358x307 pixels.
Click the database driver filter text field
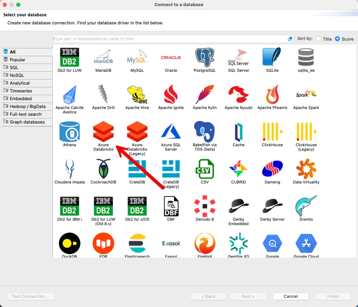click(x=170, y=39)
